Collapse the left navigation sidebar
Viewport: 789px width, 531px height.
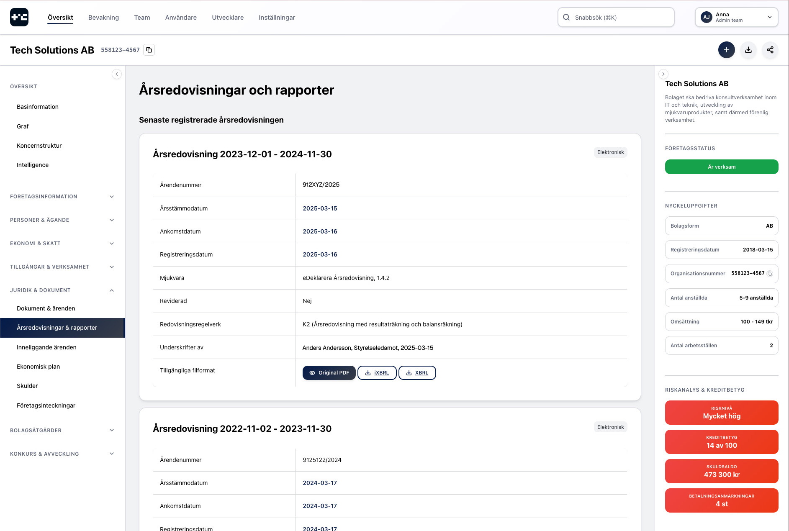[117, 74]
